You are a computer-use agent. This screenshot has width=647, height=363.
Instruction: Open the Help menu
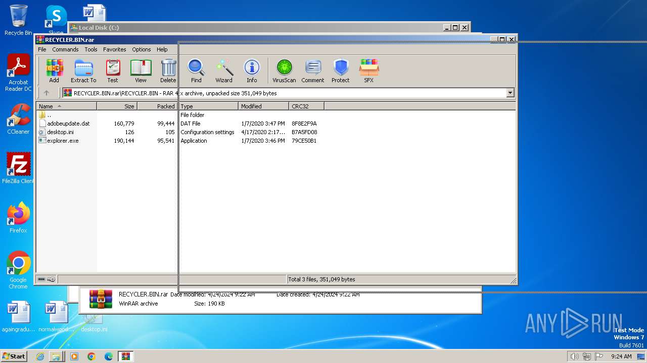coord(162,49)
